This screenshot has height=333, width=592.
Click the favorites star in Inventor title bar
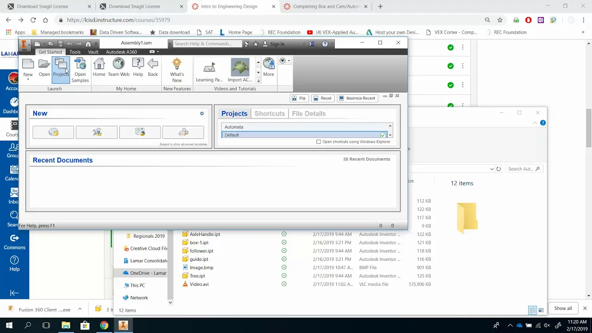pos(255,43)
